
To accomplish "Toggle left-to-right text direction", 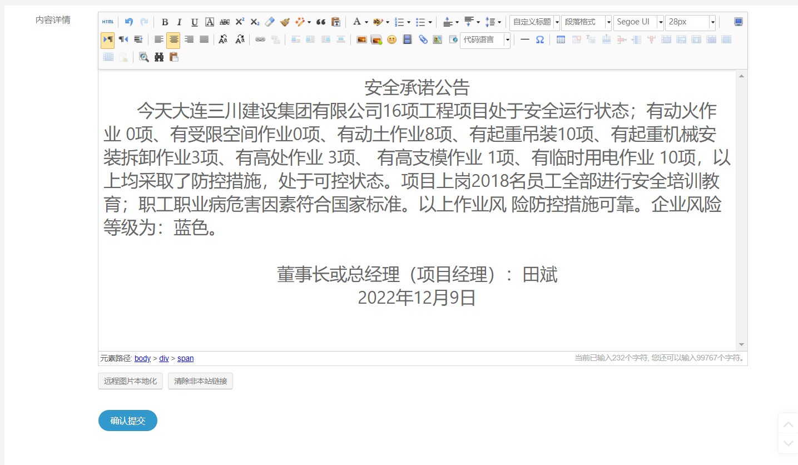I will pos(108,39).
